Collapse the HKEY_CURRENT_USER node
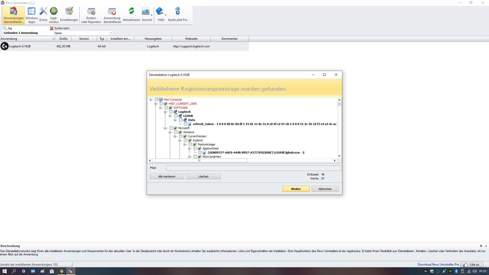 click(x=155, y=104)
